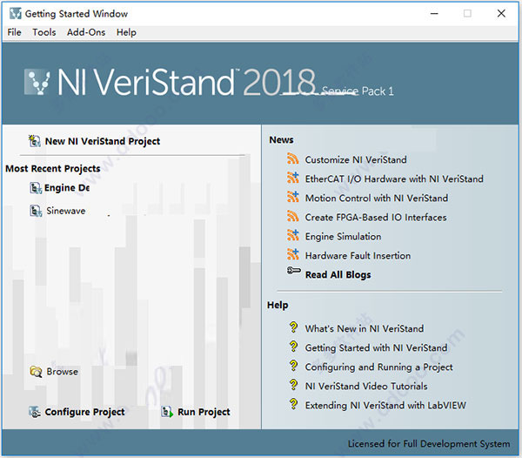Open Customize NI VeriStand news item
This screenshot has height=458, width=522.
coord(356,160)
